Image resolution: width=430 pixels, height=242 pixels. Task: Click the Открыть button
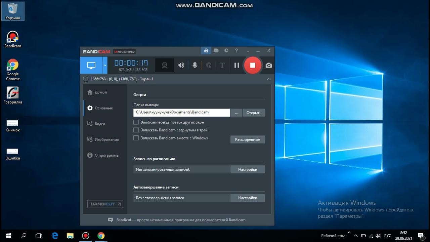(254, 113)
